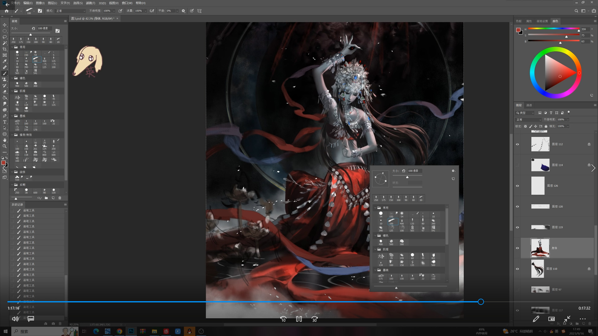The height and width of the screenshot is (336, 598).
Task: Select the Move tool
Action: [x=5, y=25]
